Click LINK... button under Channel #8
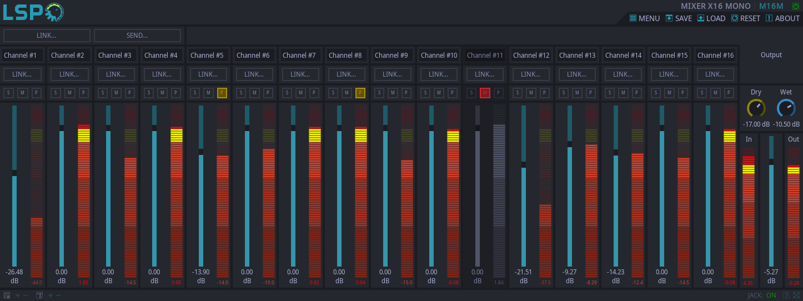The height and width of the screenshot is (301, 803). [346, 74]
